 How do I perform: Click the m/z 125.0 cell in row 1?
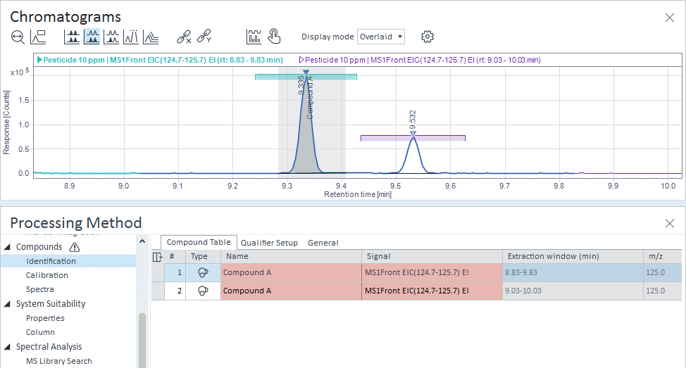coord(662,273)
